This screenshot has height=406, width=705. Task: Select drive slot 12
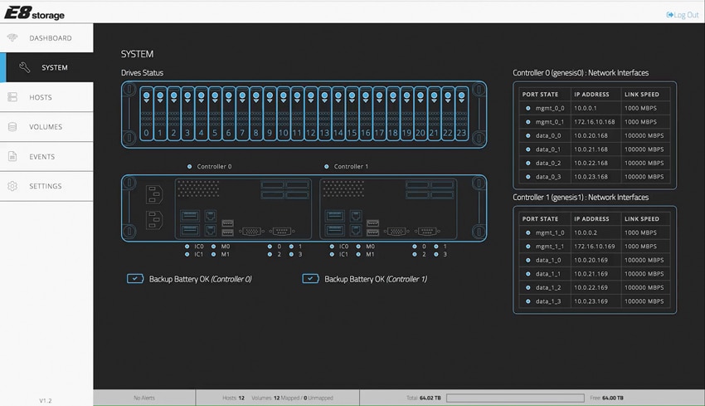pos(311,115)
